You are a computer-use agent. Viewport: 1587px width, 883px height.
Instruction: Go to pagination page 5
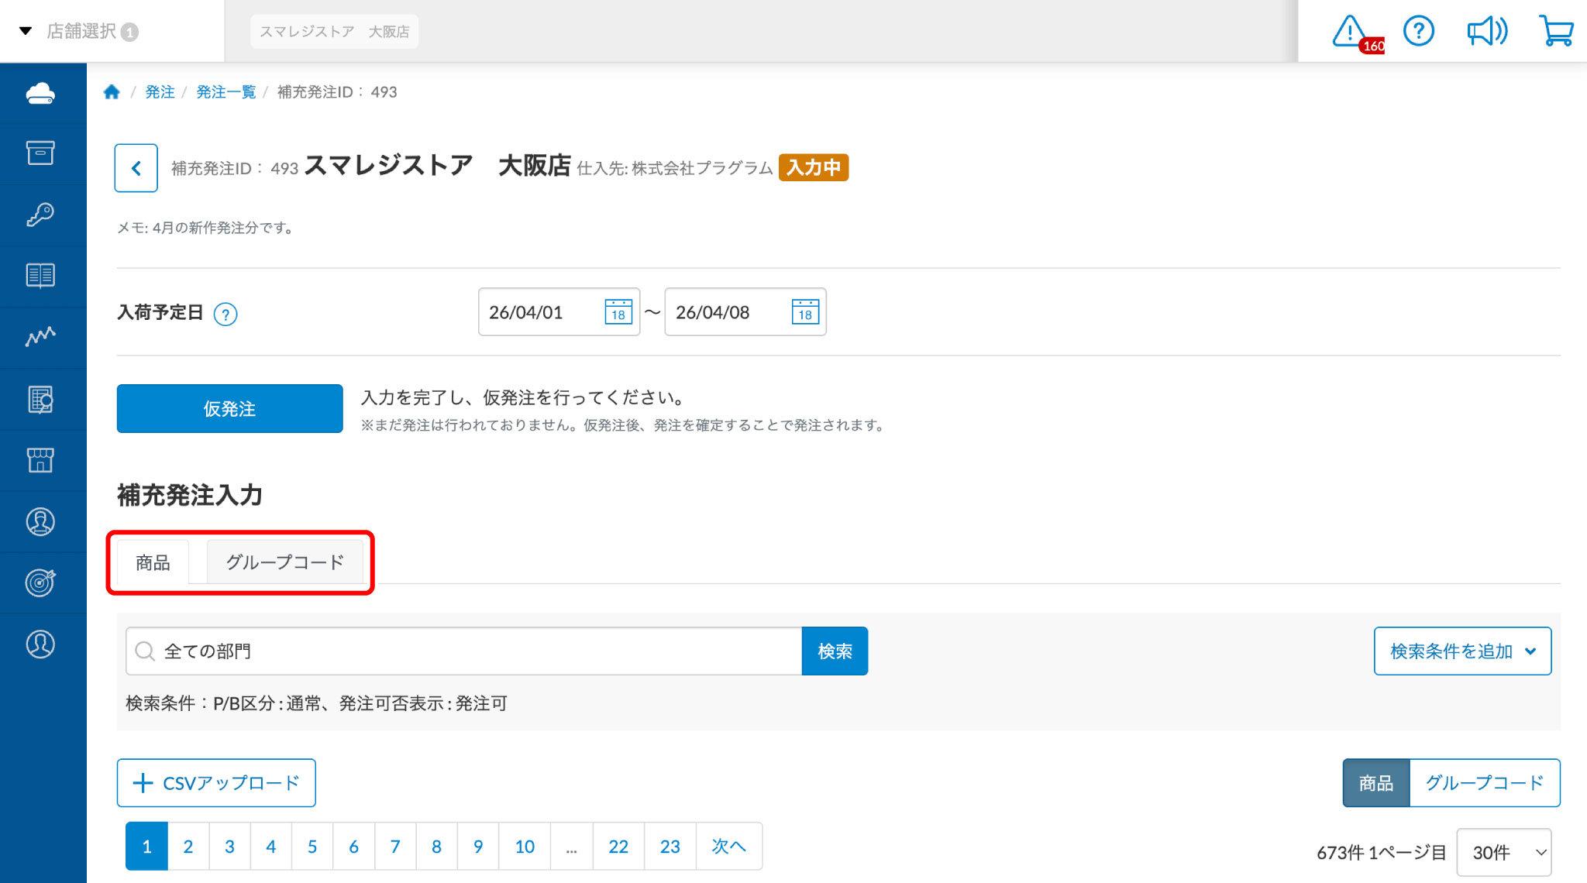tap(312, 847)
